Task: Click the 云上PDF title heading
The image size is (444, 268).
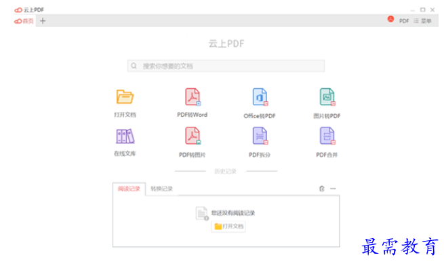Action: 226,43
